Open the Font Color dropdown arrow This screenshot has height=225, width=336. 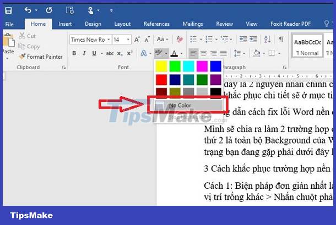pyautogui.click(x=182, y=53)
